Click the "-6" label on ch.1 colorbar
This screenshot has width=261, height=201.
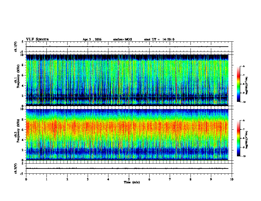pyautogui.click(x=243, y=66)
